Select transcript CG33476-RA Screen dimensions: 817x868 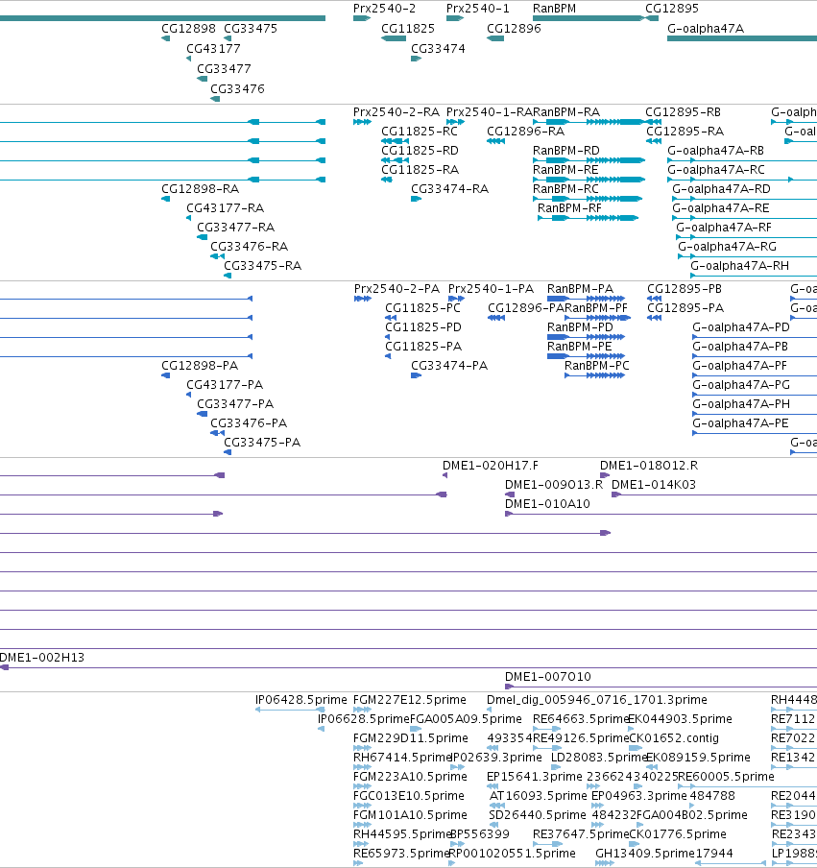point(249,247)
